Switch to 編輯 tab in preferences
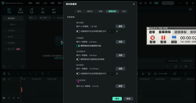The image size is (196, 103). point(101,11)
